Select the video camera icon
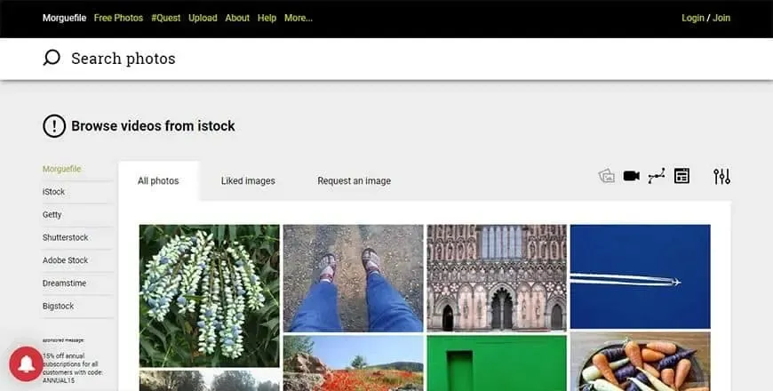Screen dimensions: 773x391 point(631,176)
